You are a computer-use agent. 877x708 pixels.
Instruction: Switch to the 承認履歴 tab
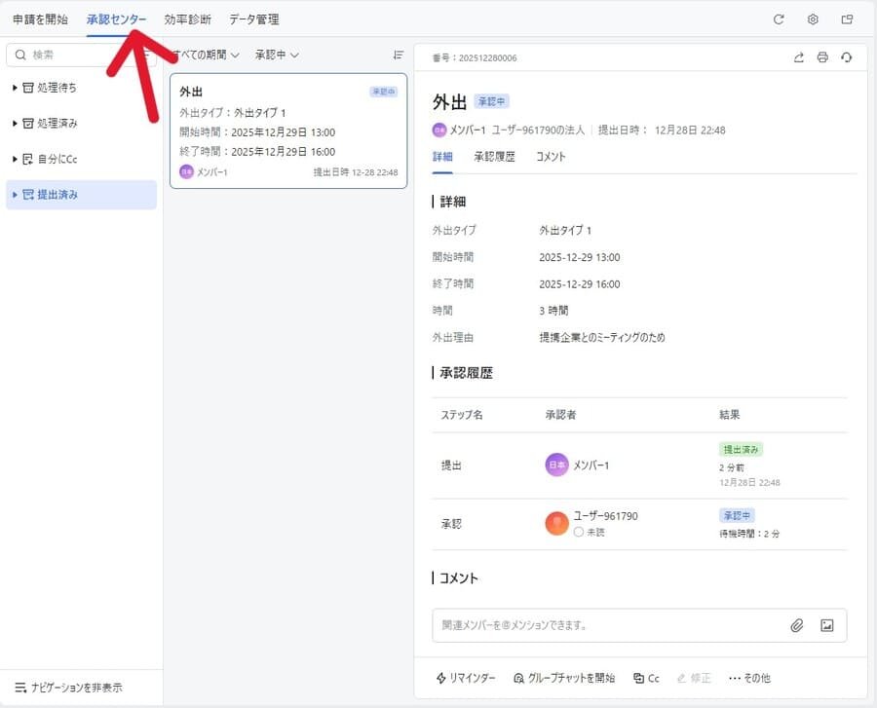tap(494, 157)
